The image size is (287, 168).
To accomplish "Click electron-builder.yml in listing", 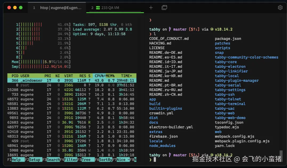I will (x=171, y=127).
